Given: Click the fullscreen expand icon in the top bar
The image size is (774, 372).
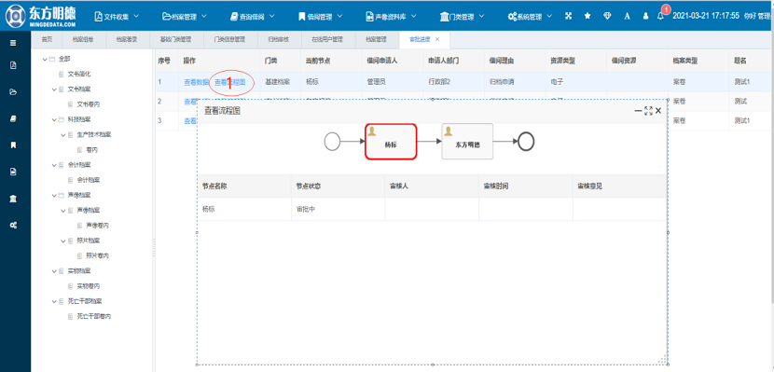Looking at the screenshot, I should (569, 16).
